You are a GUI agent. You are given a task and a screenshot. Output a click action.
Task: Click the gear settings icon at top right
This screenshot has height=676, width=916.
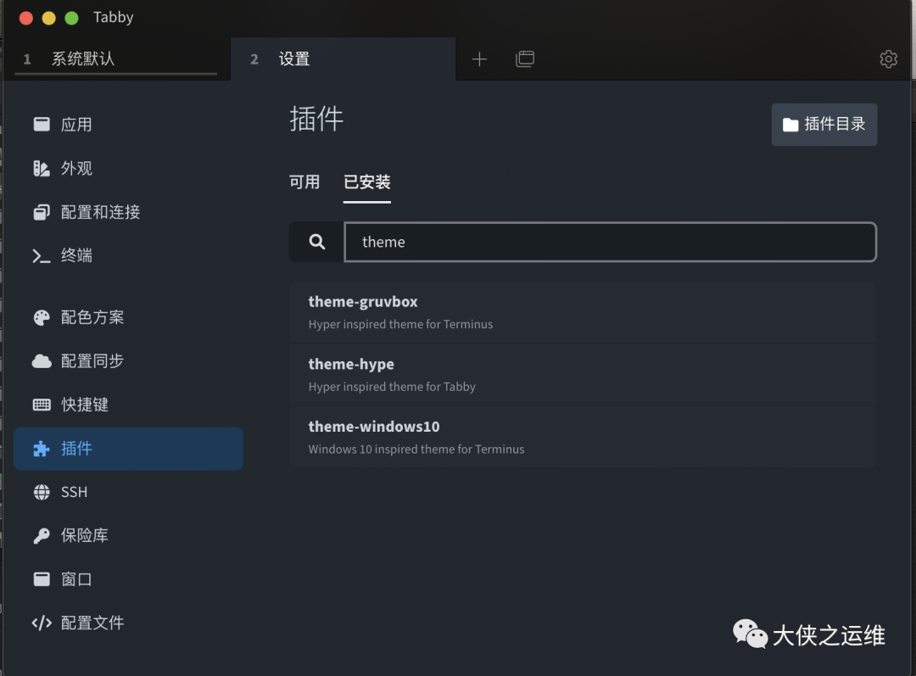[x=889, y=59]
